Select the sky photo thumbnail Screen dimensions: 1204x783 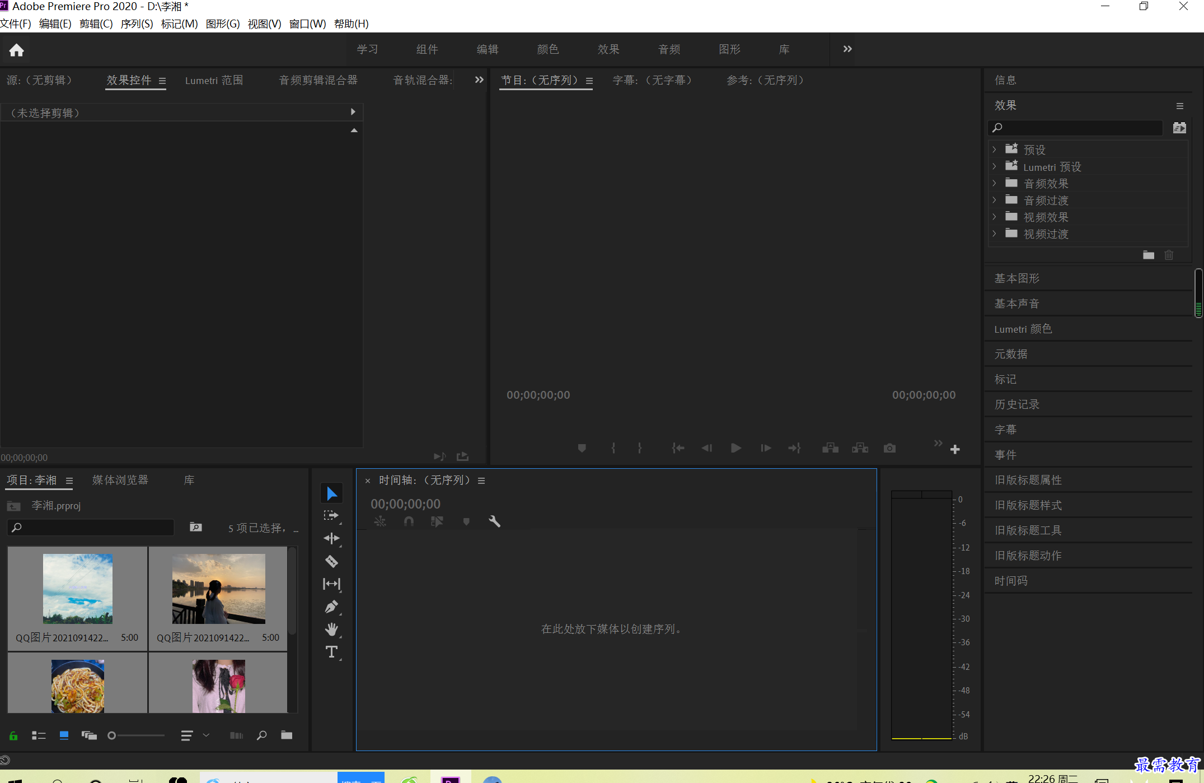coord(78,589)
